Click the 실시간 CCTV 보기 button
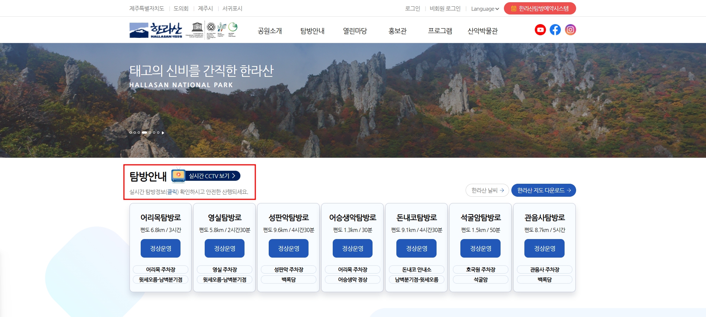 point(213,176)
